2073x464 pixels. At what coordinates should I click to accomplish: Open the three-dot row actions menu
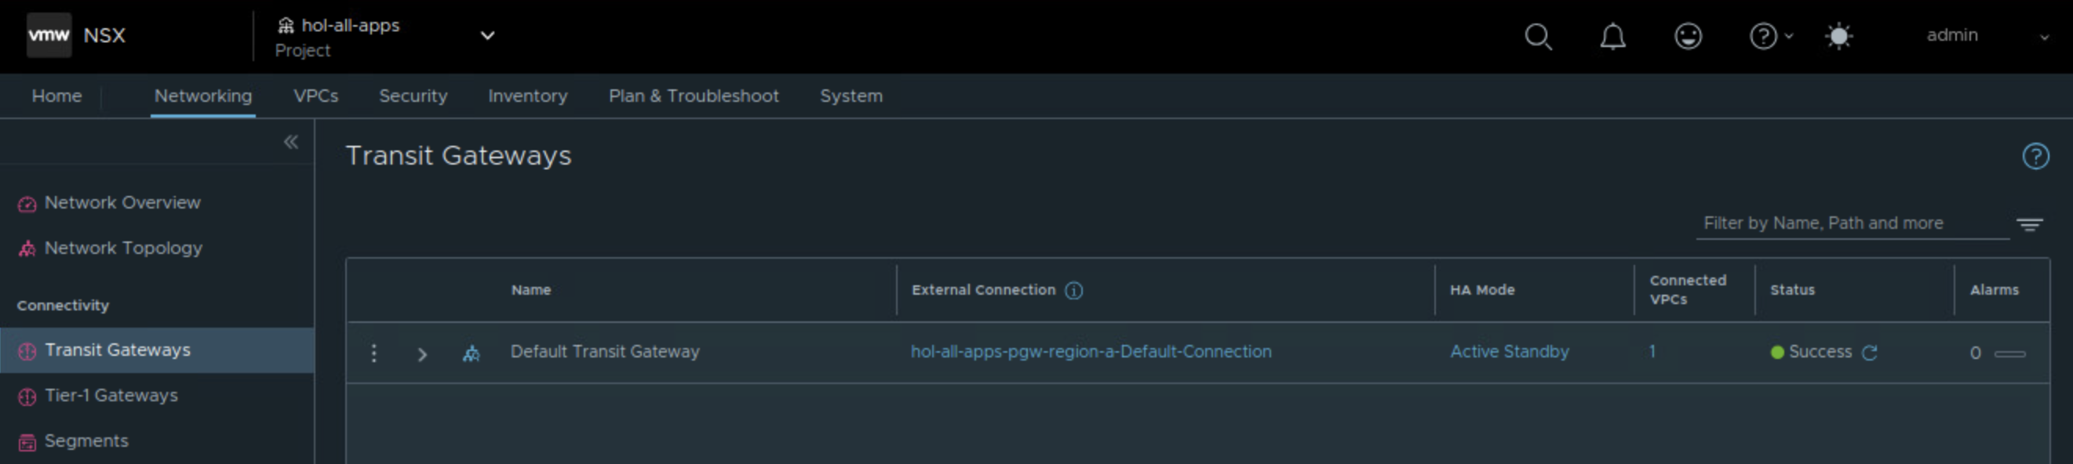(x=373, y=353)
